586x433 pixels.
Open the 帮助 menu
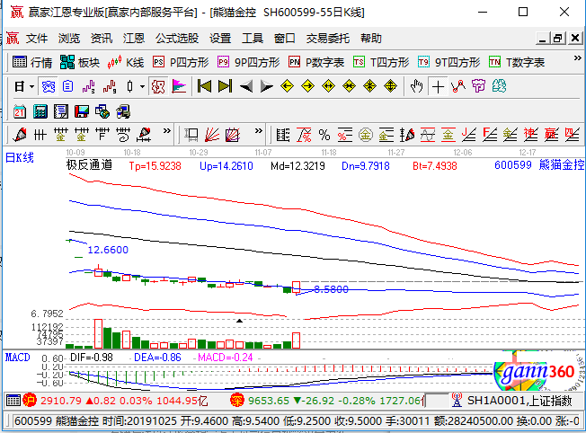[x=371, y=39]
